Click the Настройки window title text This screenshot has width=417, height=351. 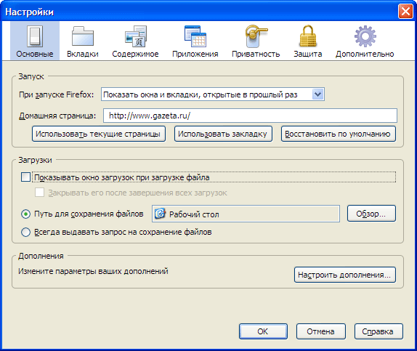[x=30, y=12]
